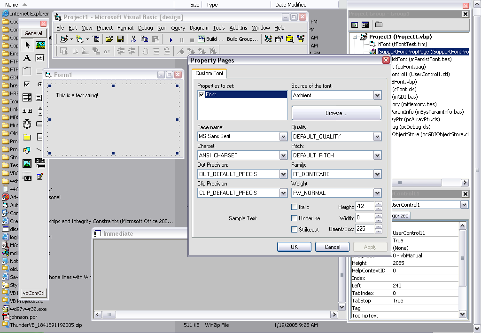The image size is (481, 333).
Task: Expand the Source of the font dropdown
Action: point(377,95)
